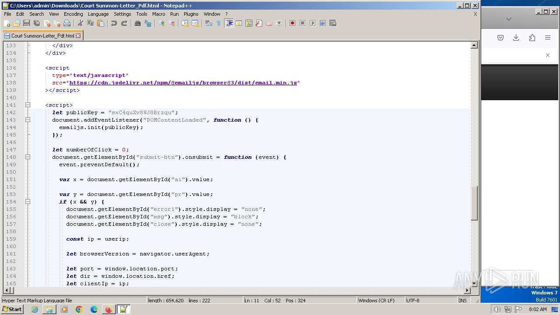This screenshot has height=315, width=560.
Task: Open Folder as Workspace icon
Action: (x=269, y=23)
